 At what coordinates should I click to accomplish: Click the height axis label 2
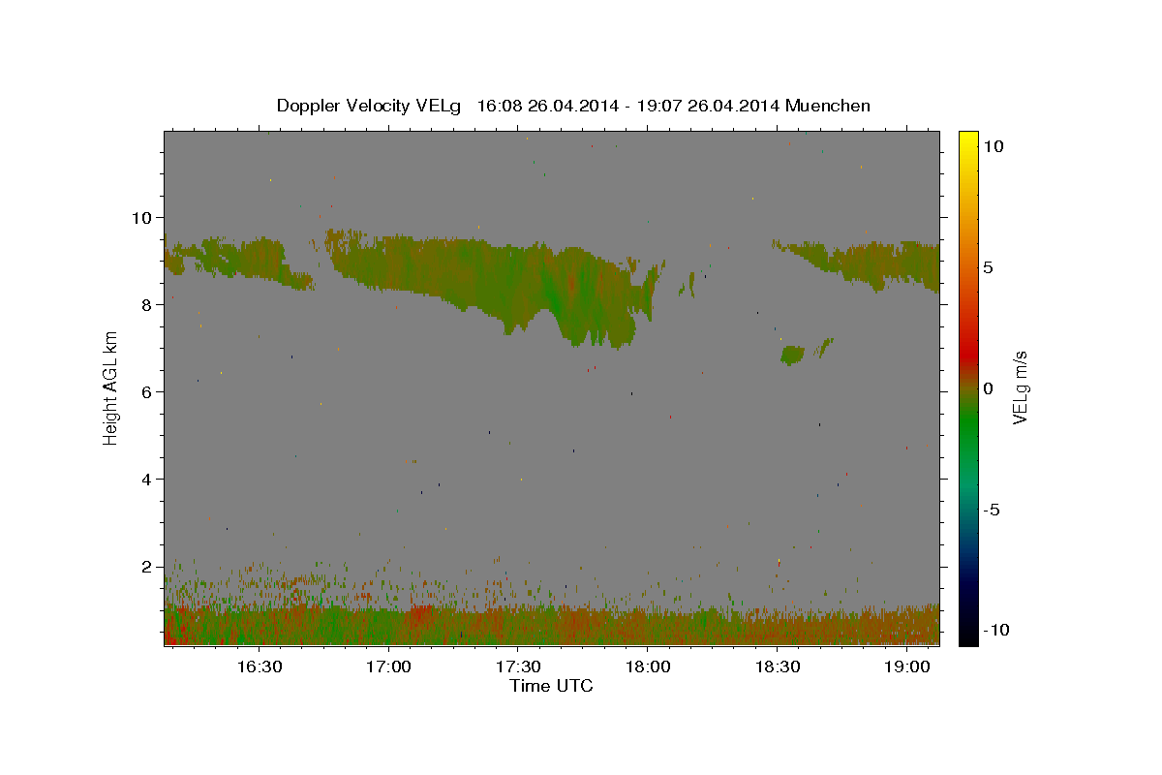coord(146,566)
